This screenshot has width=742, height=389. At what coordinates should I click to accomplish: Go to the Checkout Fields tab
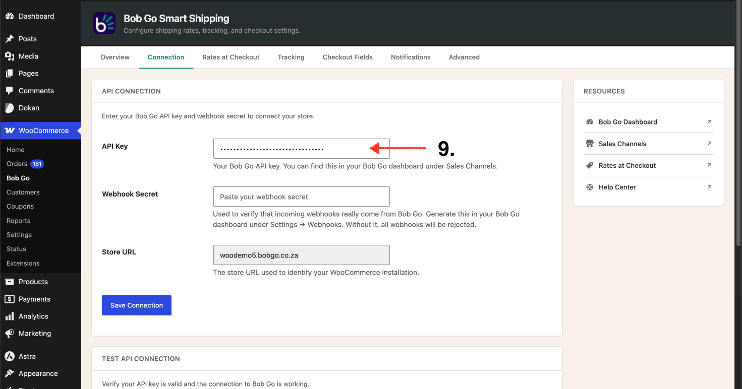tap(348, 57)
